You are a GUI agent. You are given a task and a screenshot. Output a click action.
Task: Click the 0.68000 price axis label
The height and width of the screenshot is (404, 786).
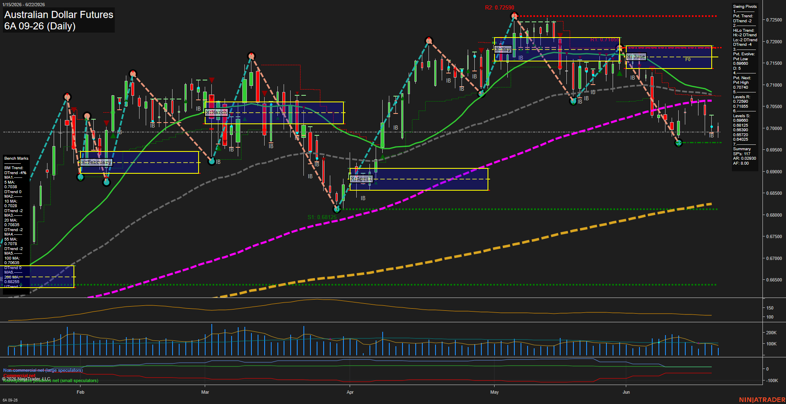pyautogui.click(x=774, y=215)
